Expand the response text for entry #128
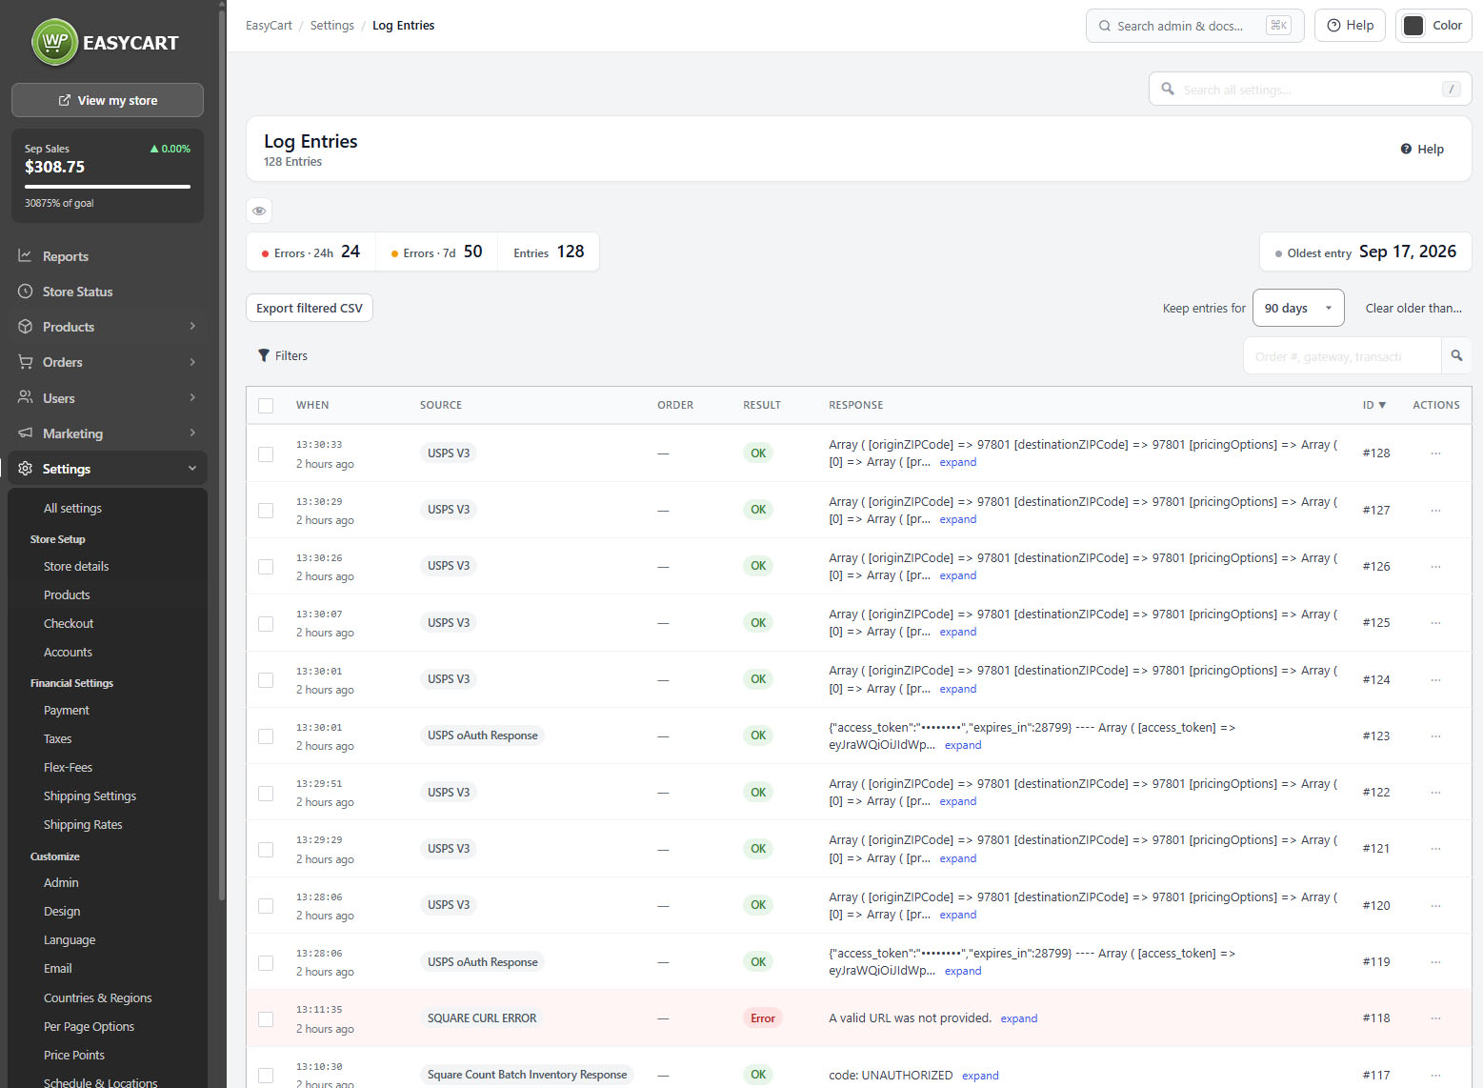 [957, 463]
